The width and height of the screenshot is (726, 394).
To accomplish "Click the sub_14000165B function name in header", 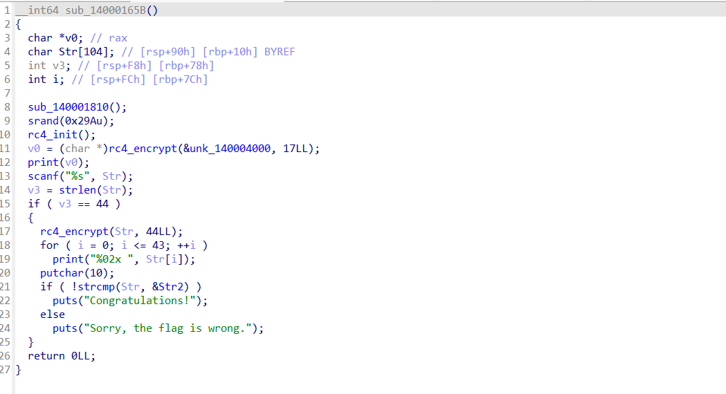I will click(x=102, y=10).
